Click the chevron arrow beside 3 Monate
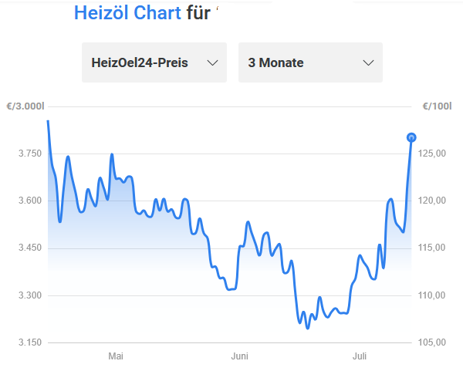Screen dimensions: 463x371 [368, 62]
